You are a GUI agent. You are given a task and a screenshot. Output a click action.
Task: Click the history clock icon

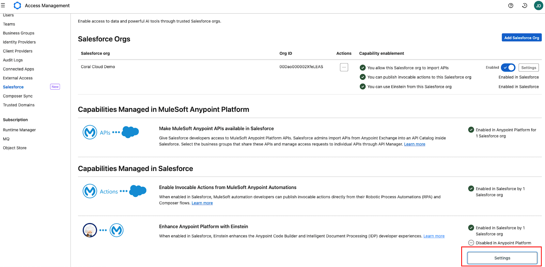pyautogui.click(x=525, y=5)
